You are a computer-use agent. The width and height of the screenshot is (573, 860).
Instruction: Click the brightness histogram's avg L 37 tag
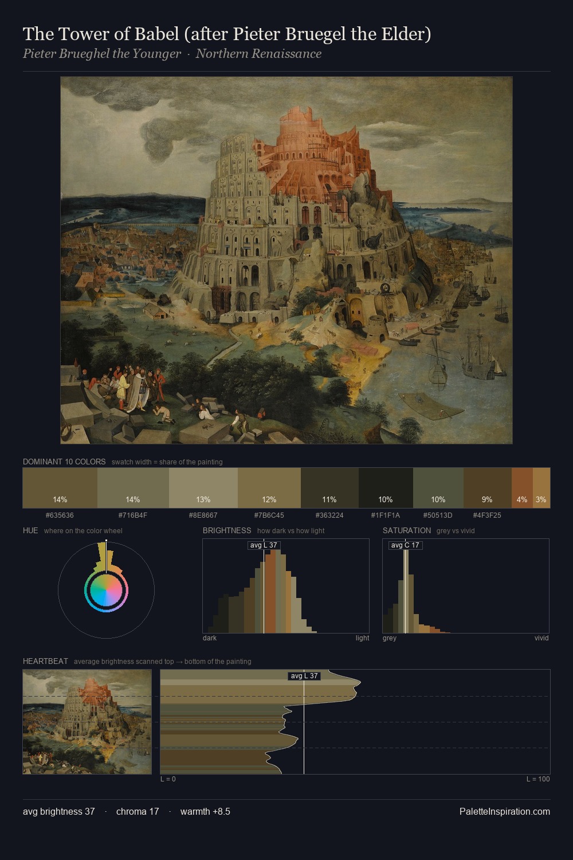tap(264, 545)
